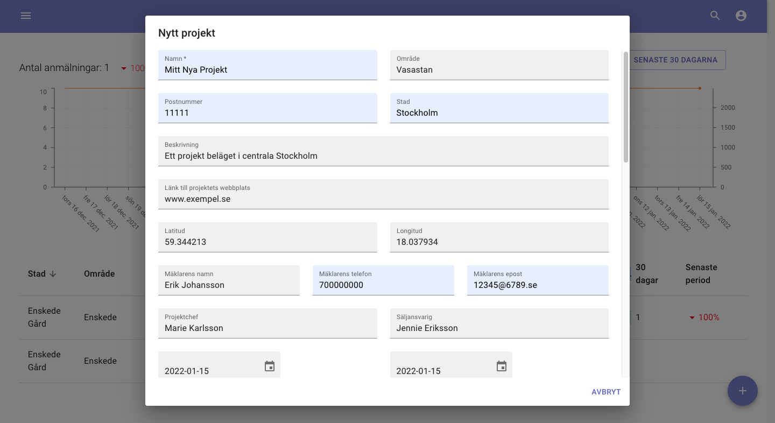Focus the Område field with Vasastan
The height and width of the screenshot is (423, 775).
tap(499, 69)
